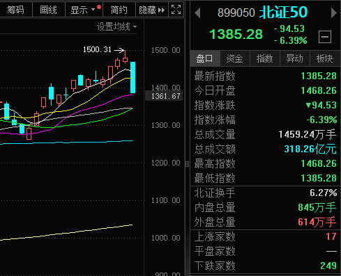Click the panel divider grip handle
The height and width of the screenshot is (276, 341).
click(x=187, y=164)
